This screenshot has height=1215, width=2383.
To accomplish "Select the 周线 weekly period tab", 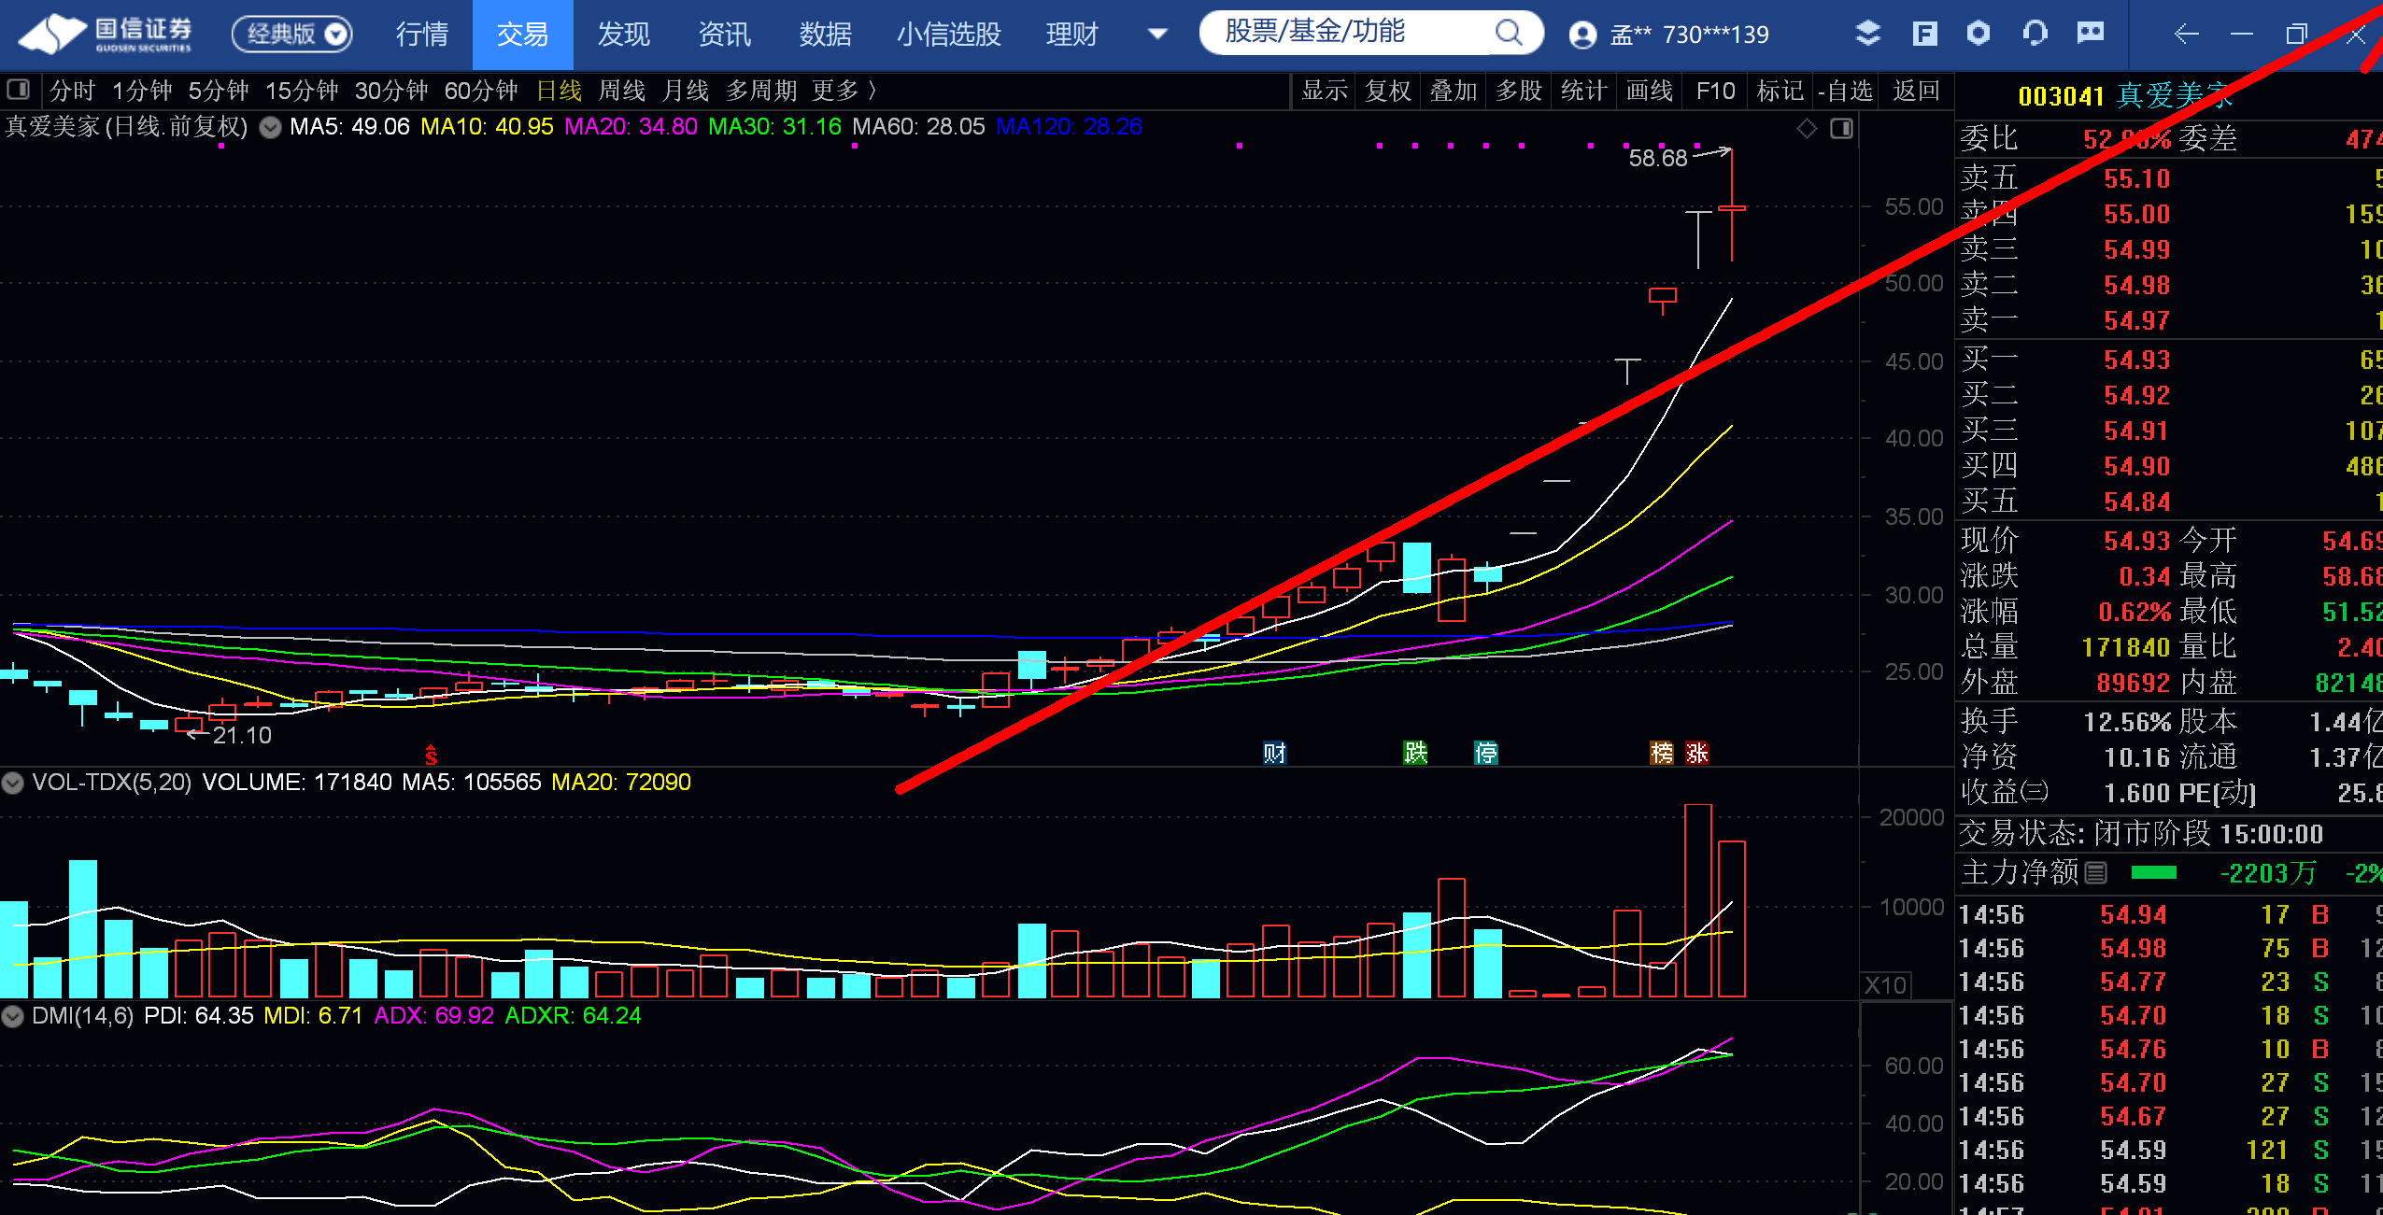I will (x=621, y=91).
